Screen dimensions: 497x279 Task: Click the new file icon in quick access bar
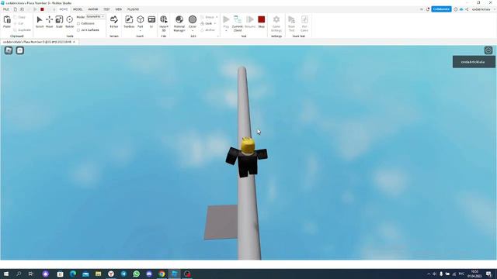coord(16,9)
